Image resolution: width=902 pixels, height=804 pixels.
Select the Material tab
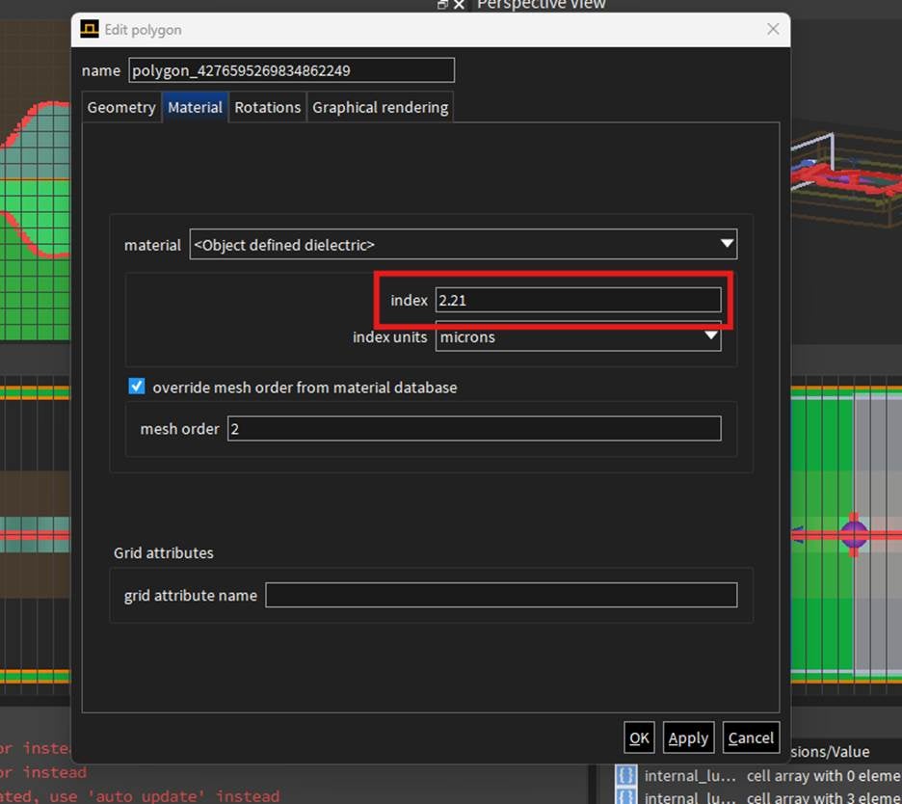pyautogui.click(x=195, y=107)
